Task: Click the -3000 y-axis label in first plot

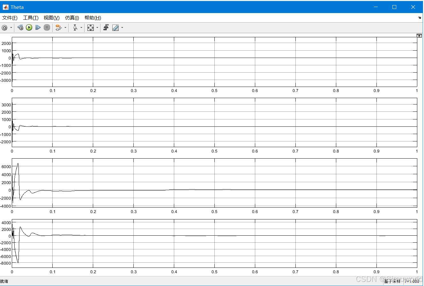Action: pyautogui.click(x=6, y=80)
